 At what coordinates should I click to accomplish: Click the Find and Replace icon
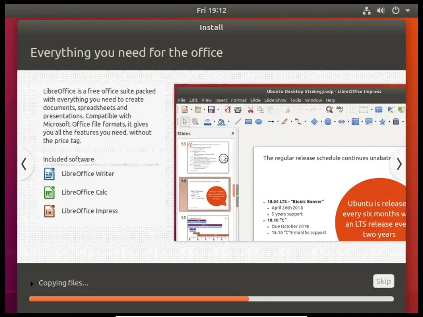[329, 109]
